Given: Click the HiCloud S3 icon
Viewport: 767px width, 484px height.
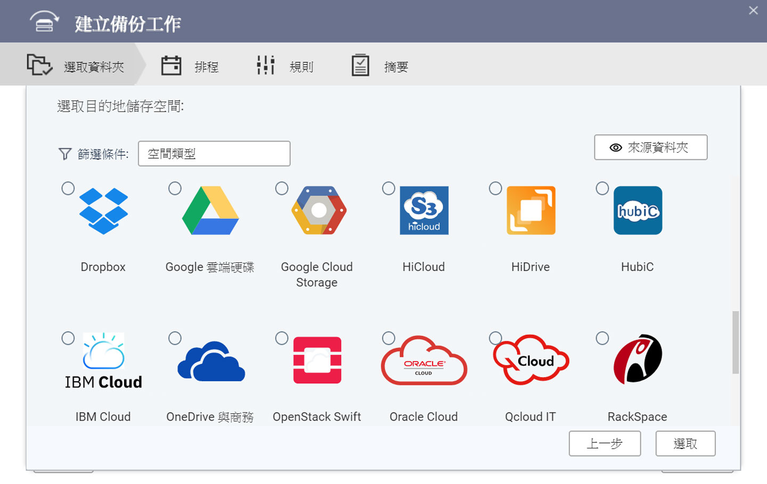Looking at the screenshot, I should click(424, 210).
